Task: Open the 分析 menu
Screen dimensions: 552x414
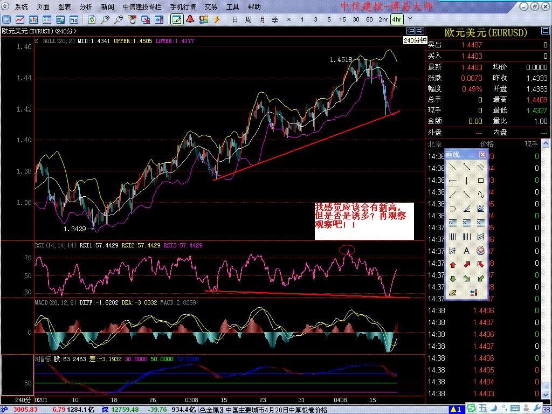Action: (86, 6)
